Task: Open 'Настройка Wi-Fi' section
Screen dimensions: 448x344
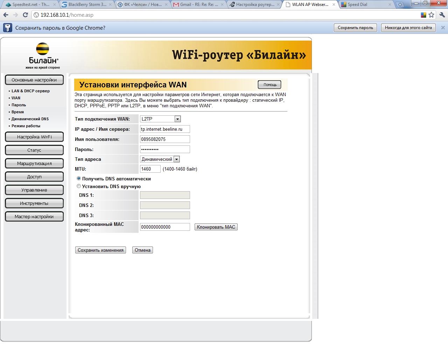Action: (x=34, y=137)
